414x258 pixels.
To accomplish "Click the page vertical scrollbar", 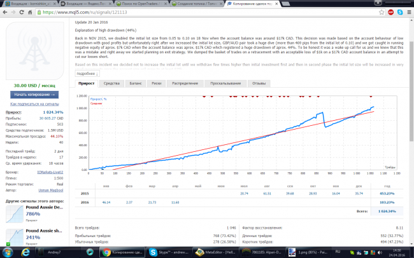I will [x=411, y=92].
